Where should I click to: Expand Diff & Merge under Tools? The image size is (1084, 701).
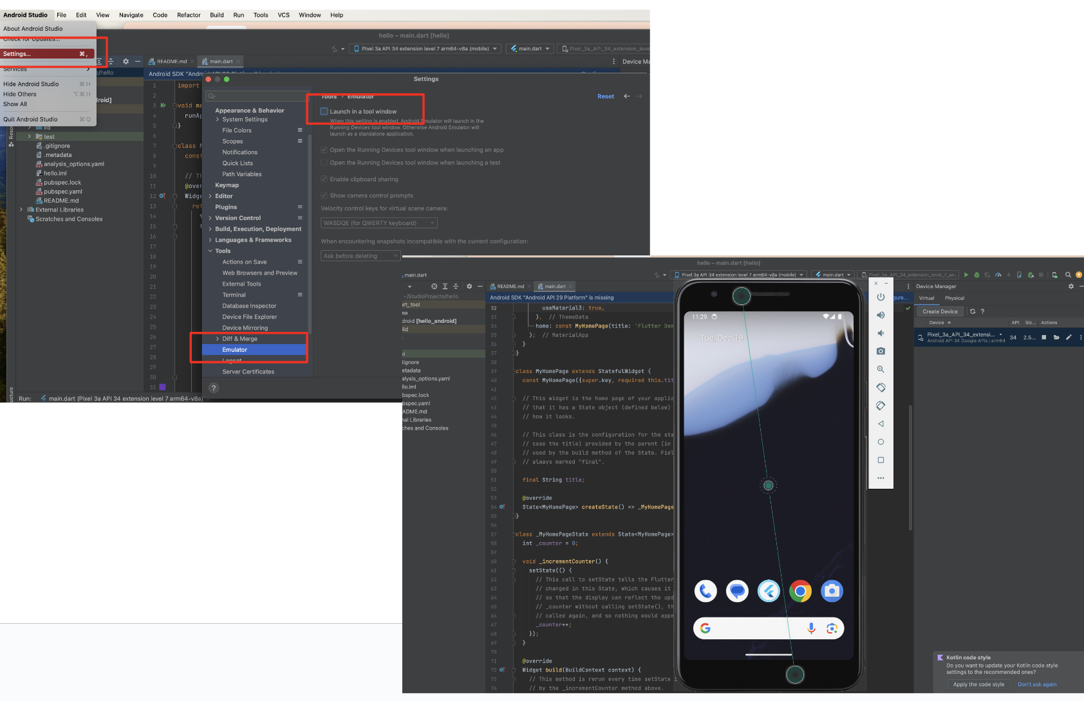tap(218, 339)
